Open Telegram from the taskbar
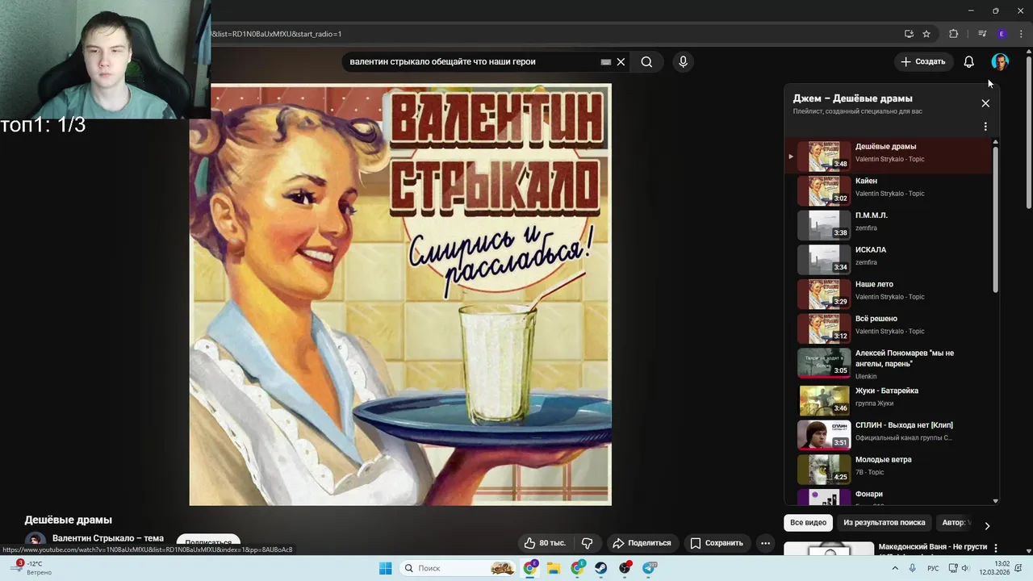 point(650,568)
